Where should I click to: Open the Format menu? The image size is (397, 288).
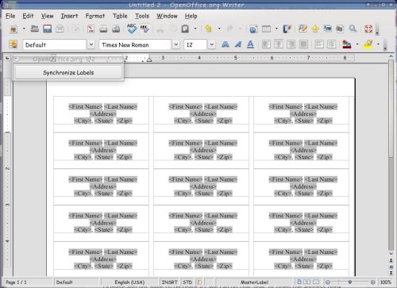(x=95, y=16)
